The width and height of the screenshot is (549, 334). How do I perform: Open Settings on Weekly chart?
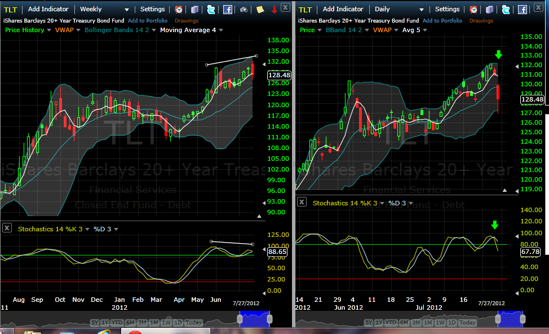[152, 9]
